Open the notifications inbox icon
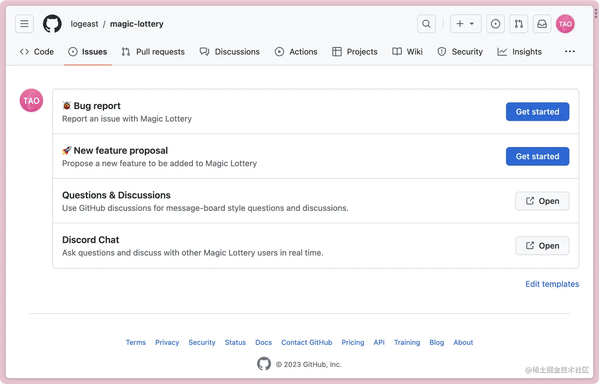The width and height of the screenshot is (599, 384). click(542, 24)
